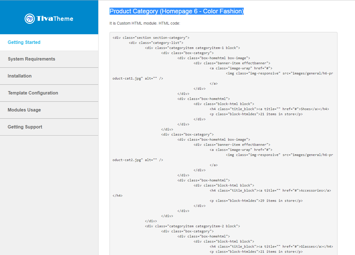Click the h4 line containing Glasses
This screenshot has height=255, width=355.
(271, 247)
